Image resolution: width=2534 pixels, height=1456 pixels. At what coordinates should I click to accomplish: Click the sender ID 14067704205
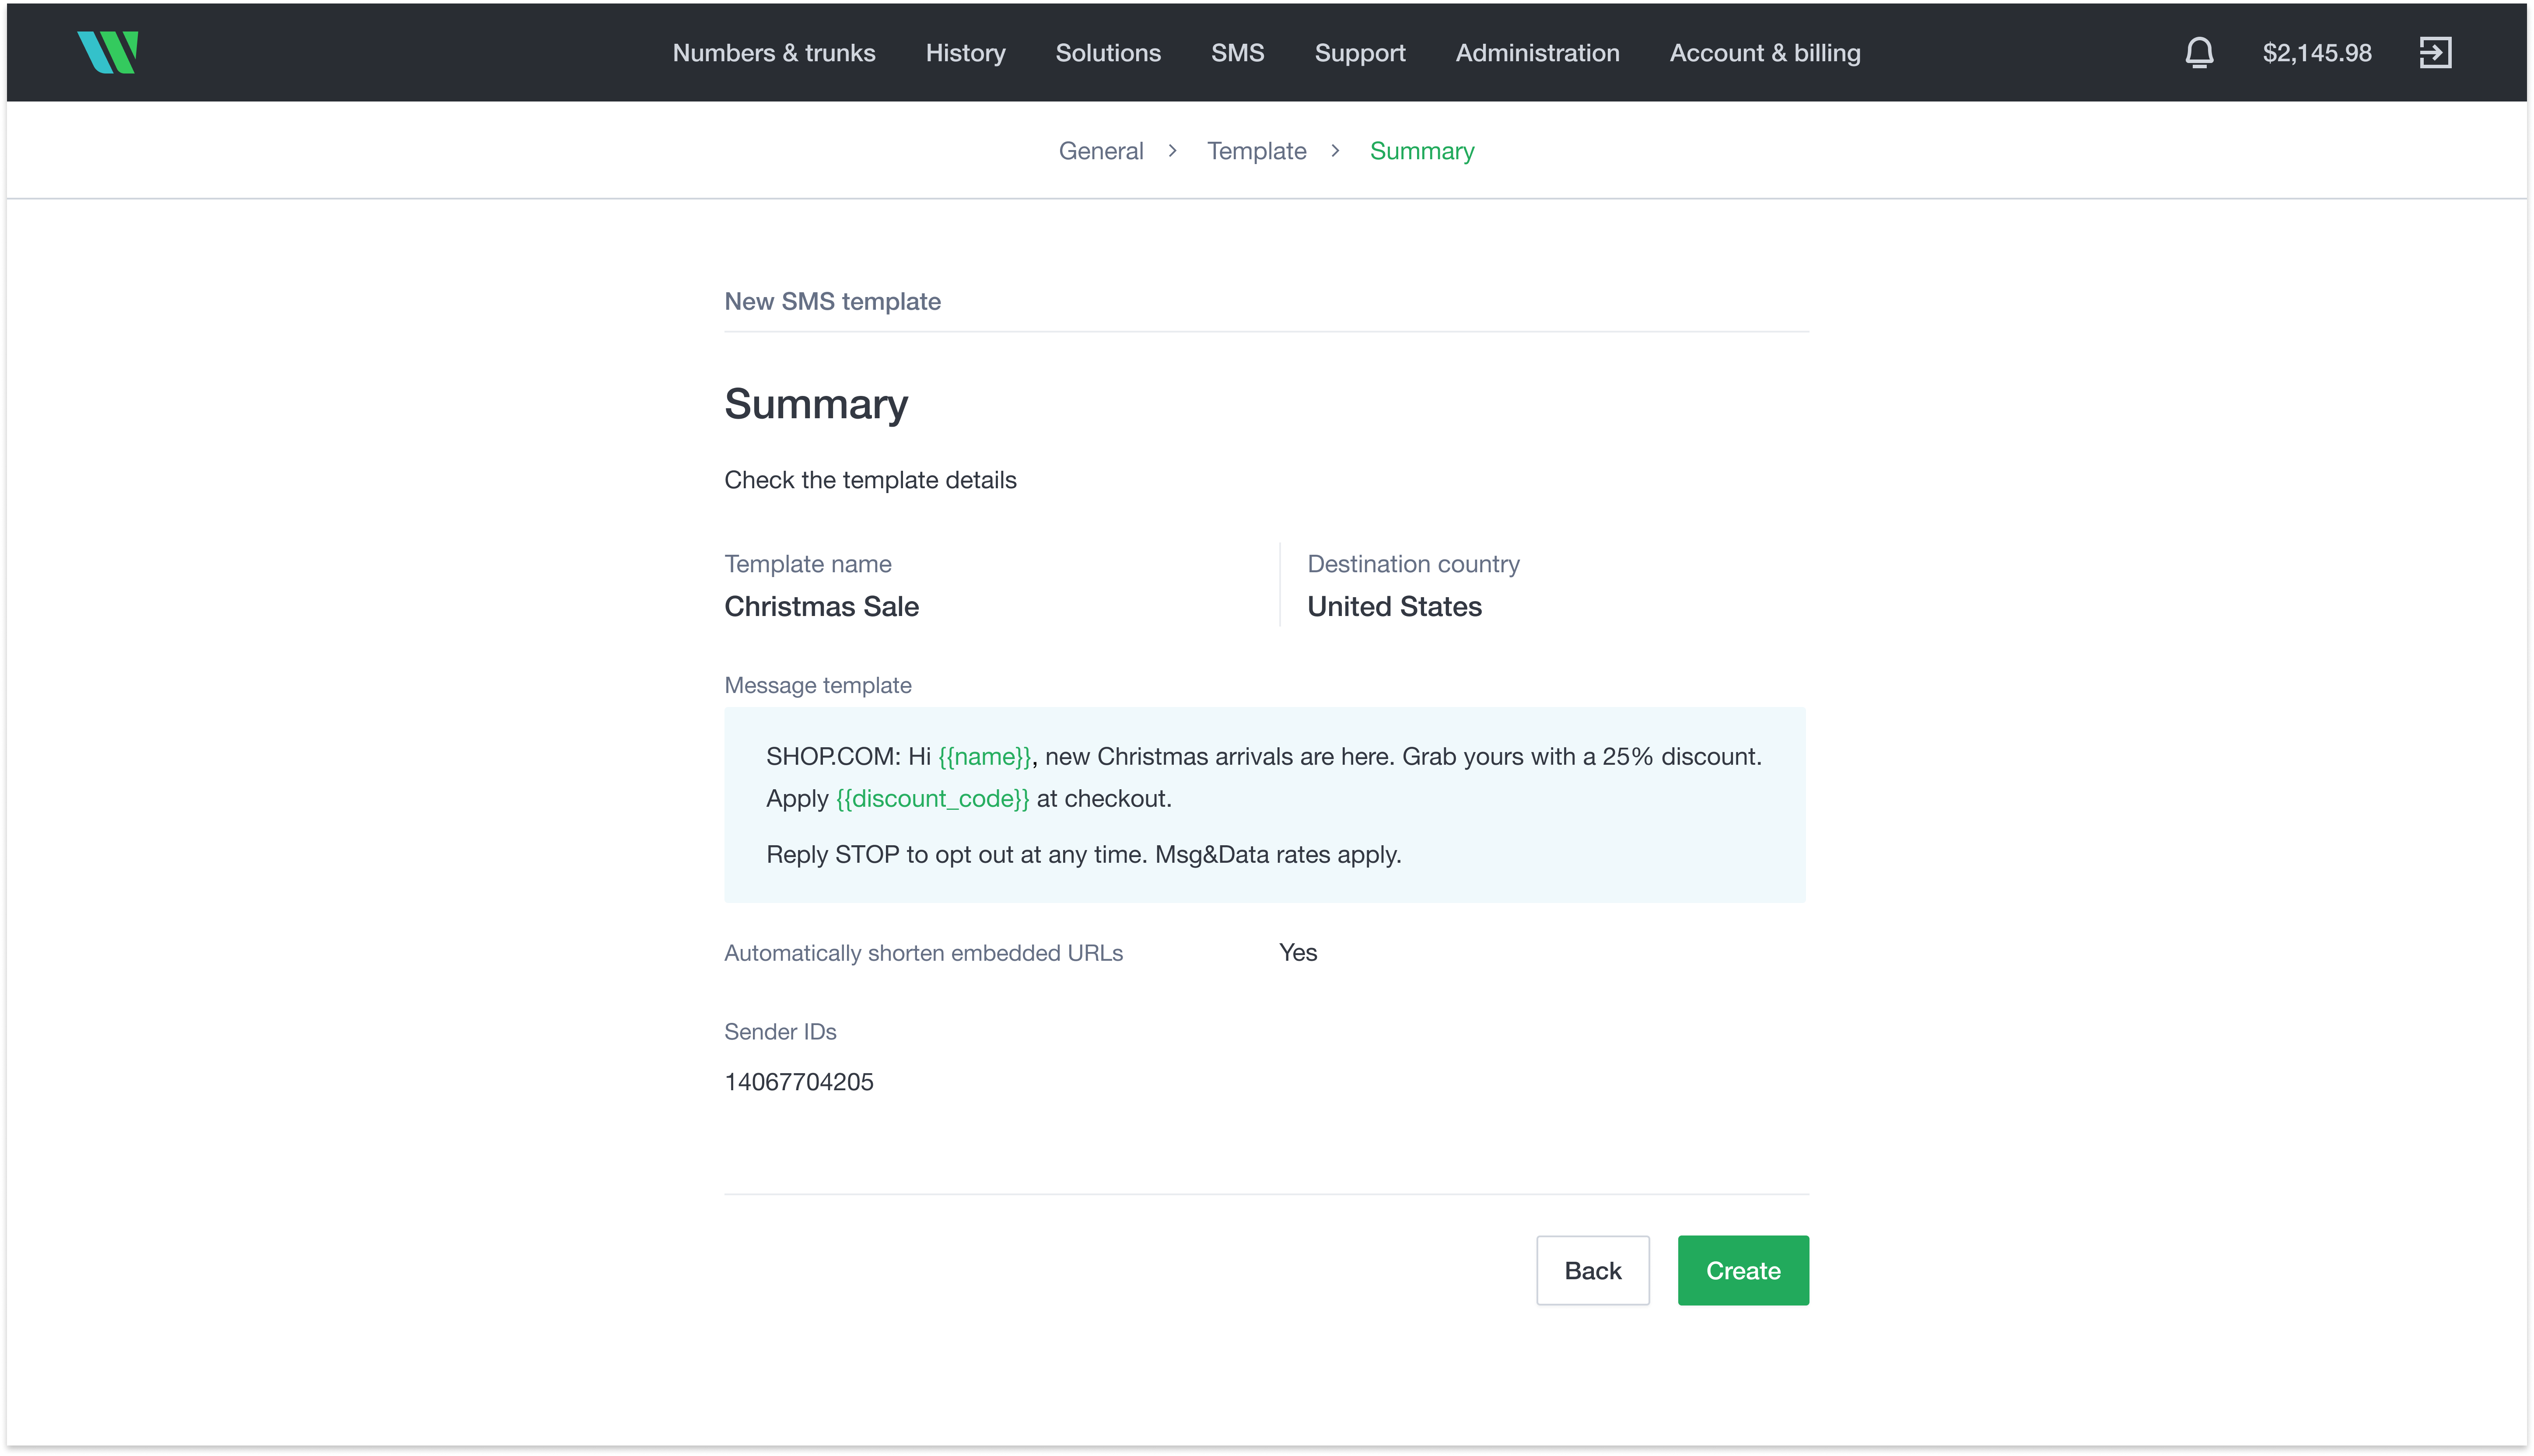(798, 1082)
